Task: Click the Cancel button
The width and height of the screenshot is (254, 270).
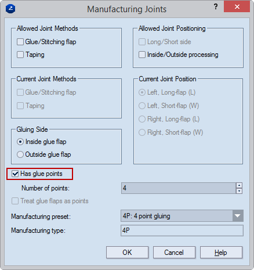Action: (174, 253)
